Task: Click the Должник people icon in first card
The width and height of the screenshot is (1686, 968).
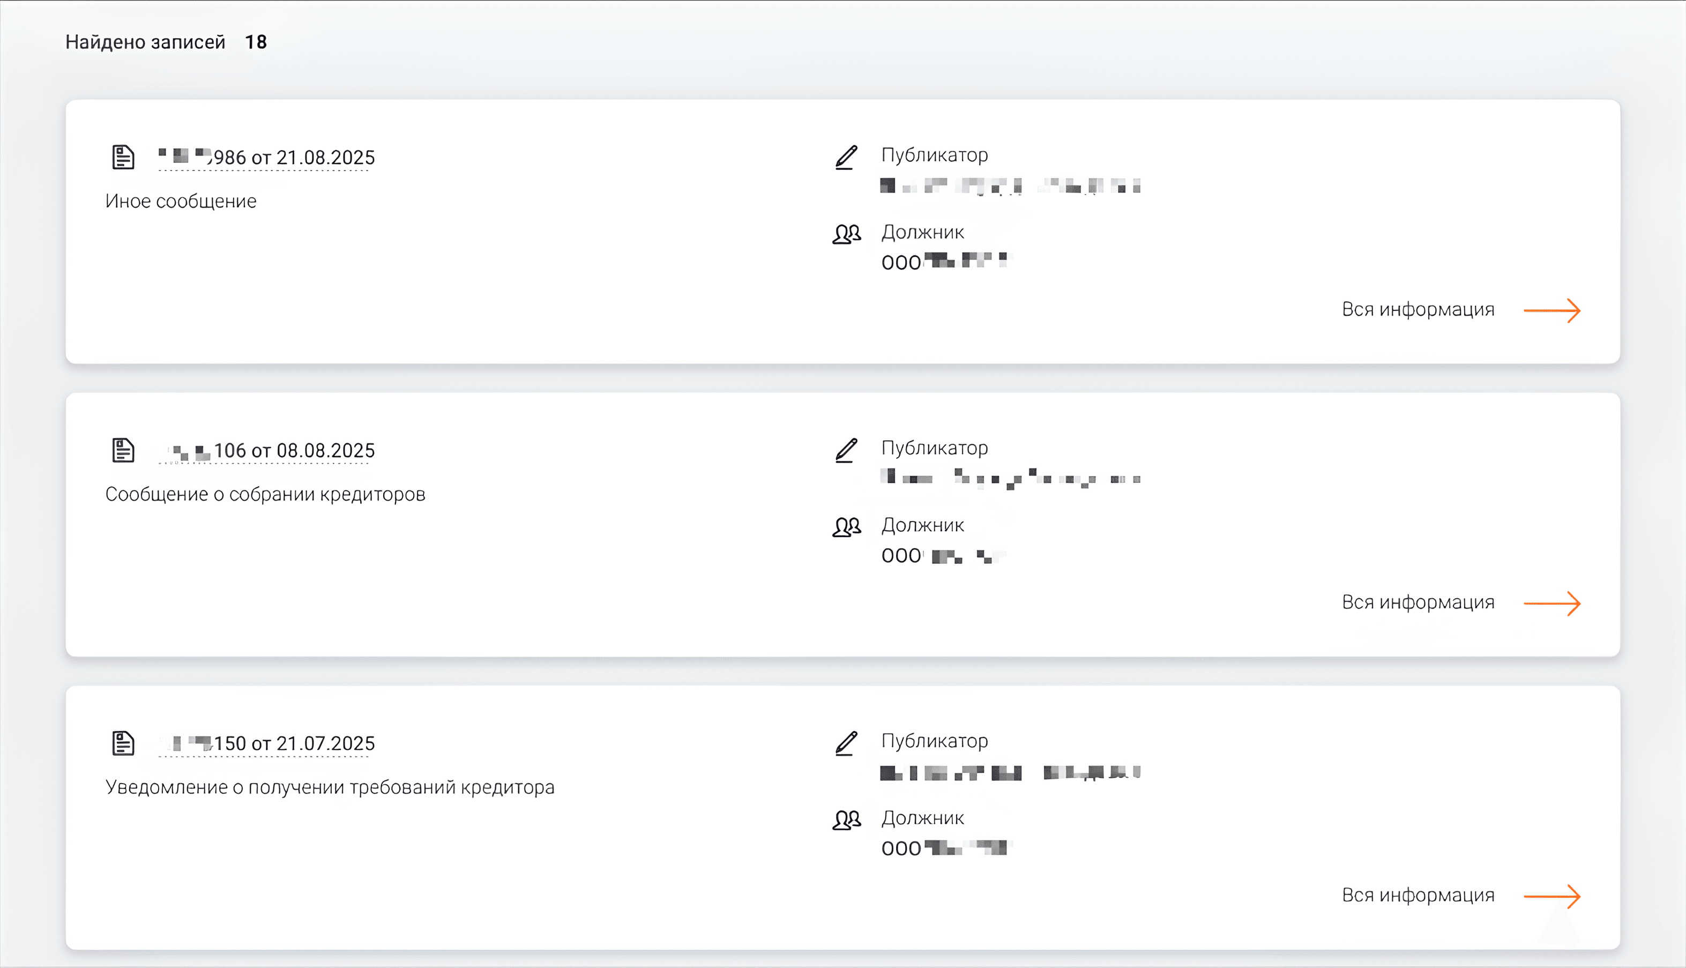Action: click(847, 234)
